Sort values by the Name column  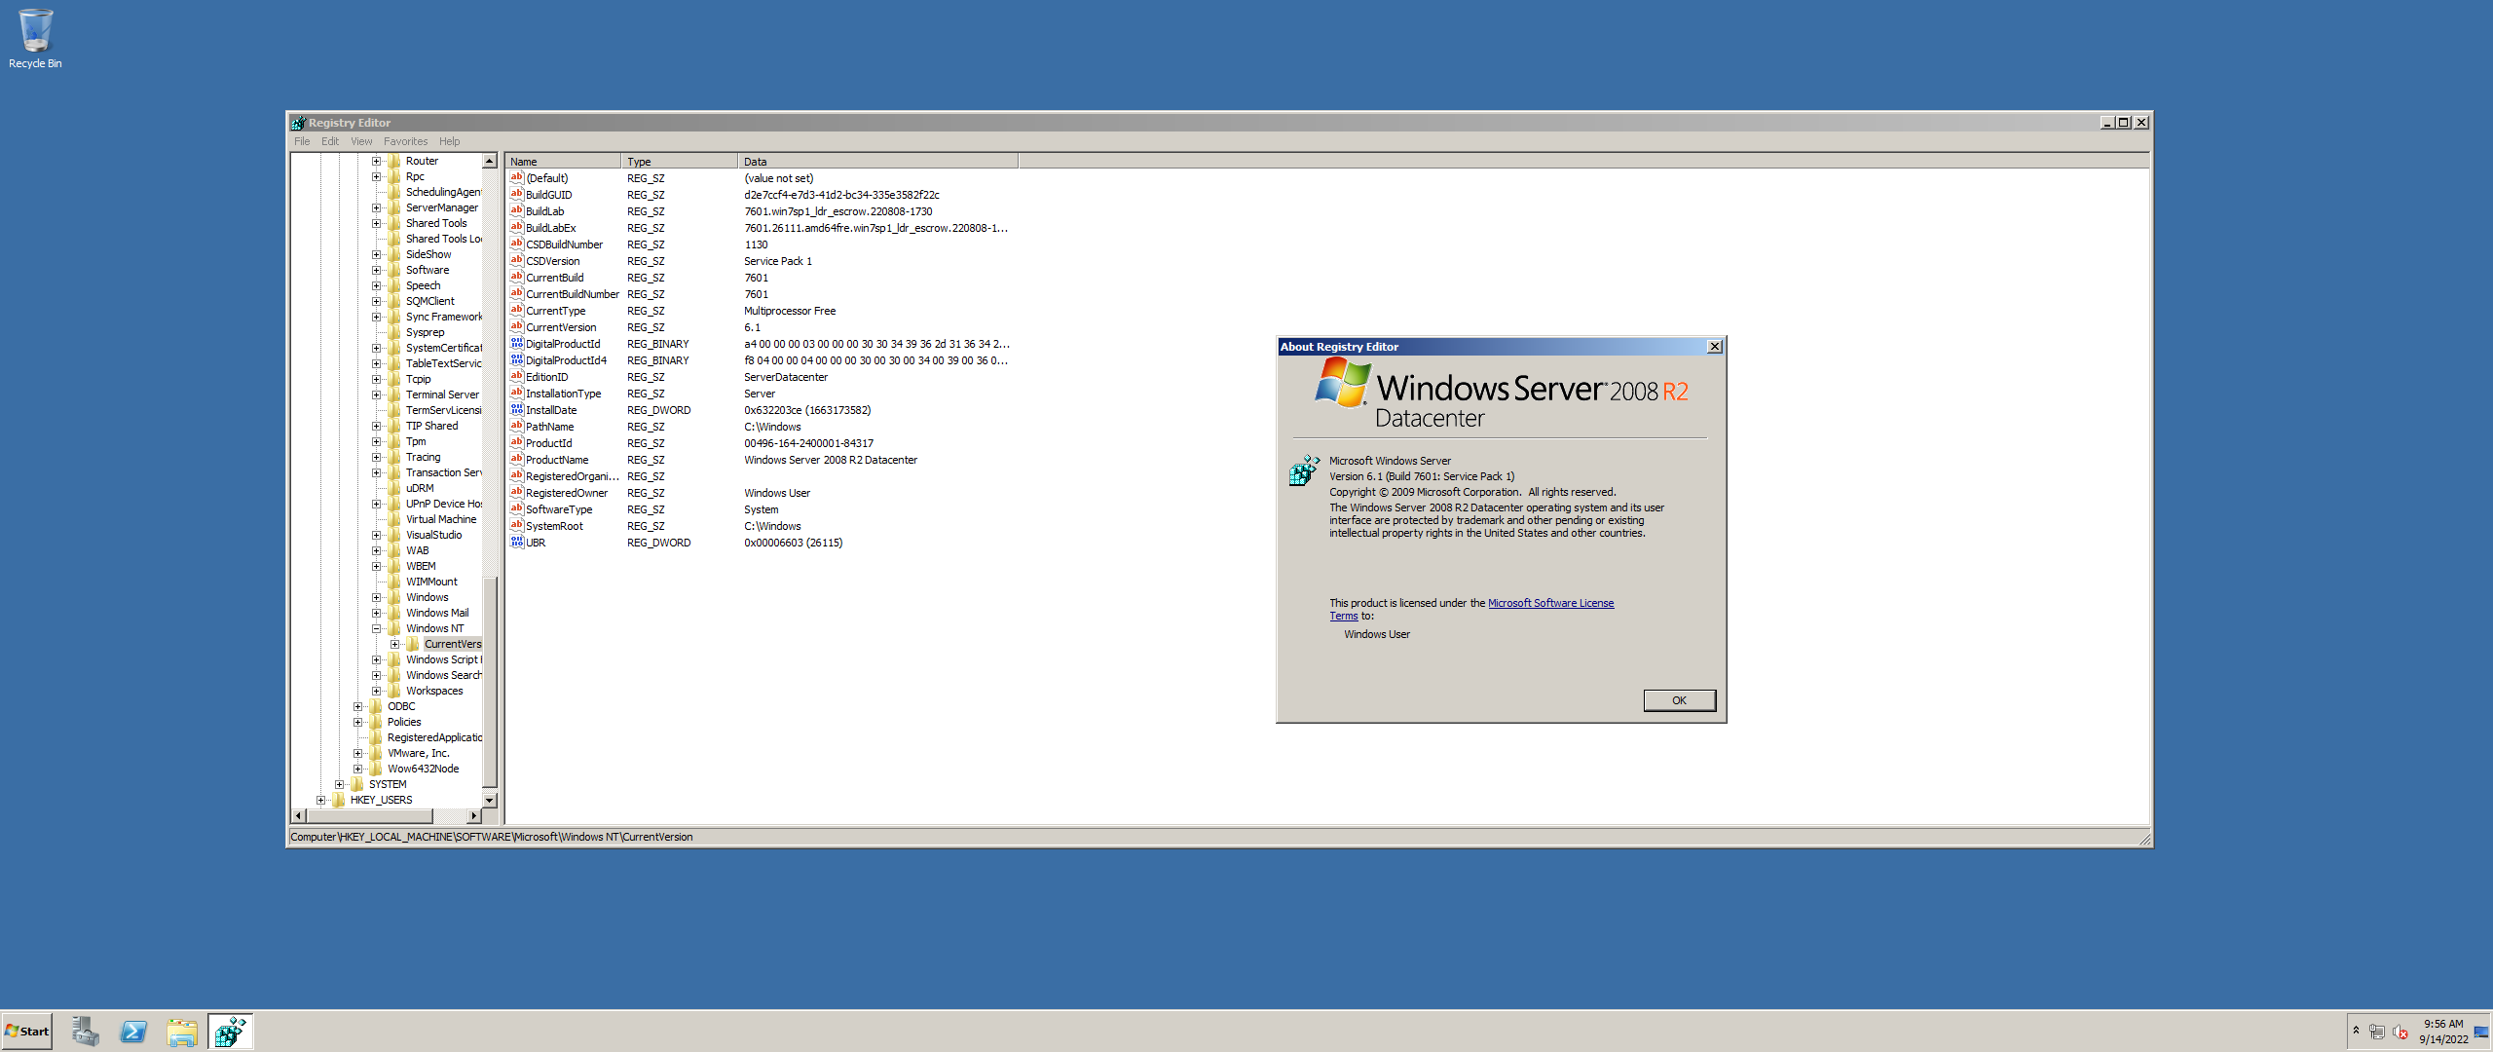pyautogui.click(x=563, y=162)
